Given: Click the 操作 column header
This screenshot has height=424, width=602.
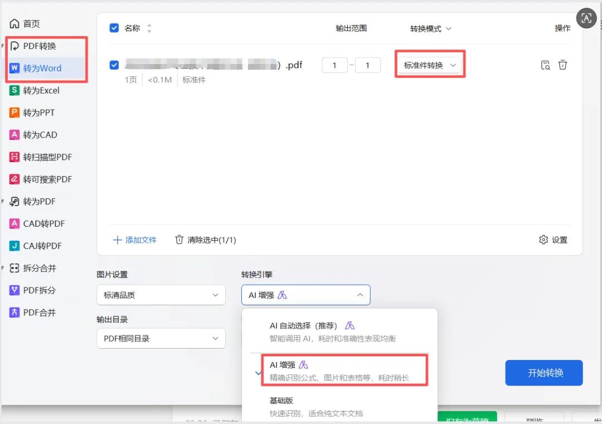Looking at the screenshot, I should tap(562, 28).
